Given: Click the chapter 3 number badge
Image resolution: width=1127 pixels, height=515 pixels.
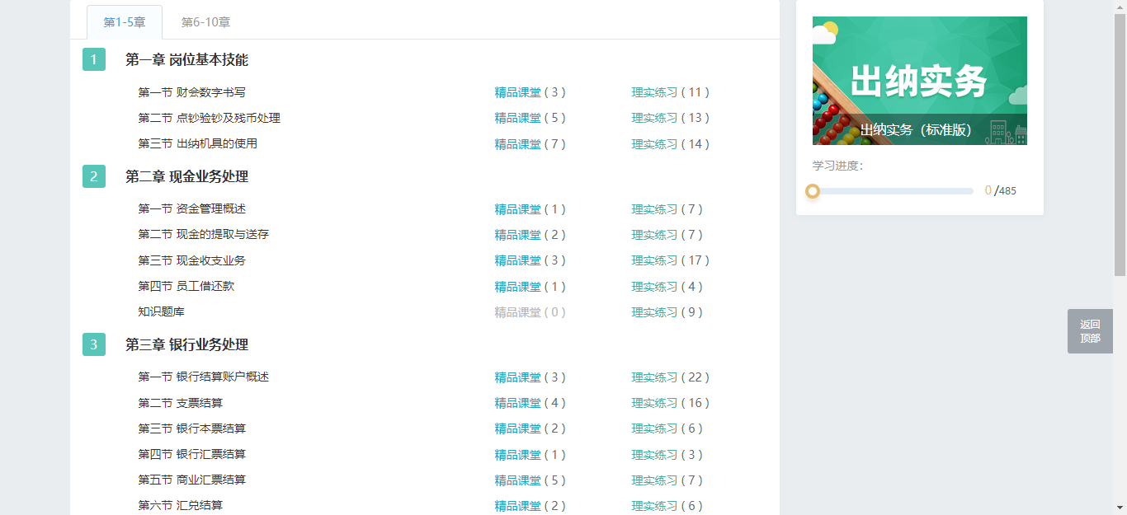Looking at the screenshot, I should click(94, 344).
